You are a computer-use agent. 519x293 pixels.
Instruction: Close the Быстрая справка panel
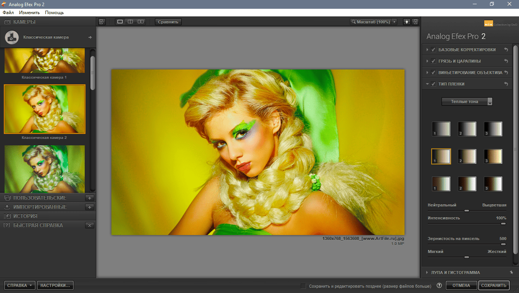tap(90, 225)
